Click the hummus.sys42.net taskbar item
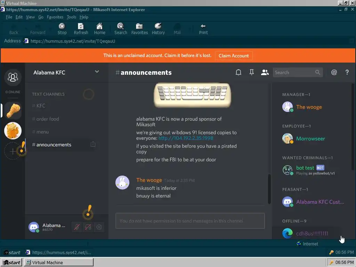The image size is (356, 267). pyautogui.click(x=58, y=252)
